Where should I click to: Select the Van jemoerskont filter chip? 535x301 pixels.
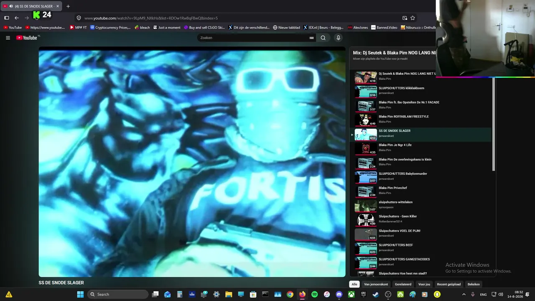[376, 284]
